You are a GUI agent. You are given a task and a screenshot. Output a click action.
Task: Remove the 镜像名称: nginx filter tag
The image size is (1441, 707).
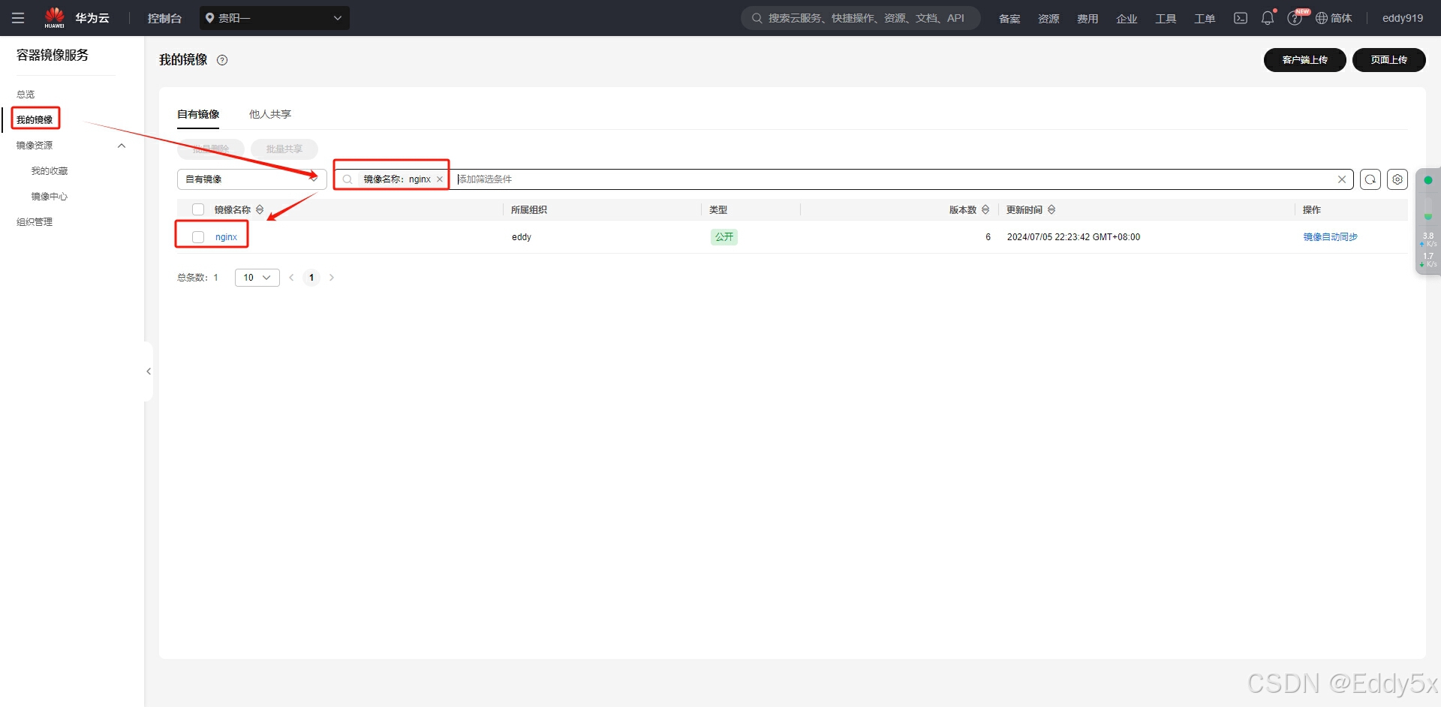click(x=440, y=179)
